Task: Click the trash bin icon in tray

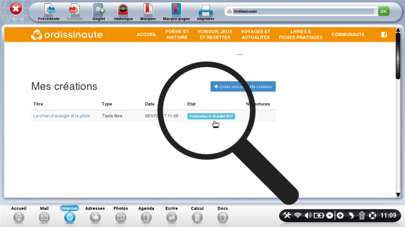Action: point(361,215)
